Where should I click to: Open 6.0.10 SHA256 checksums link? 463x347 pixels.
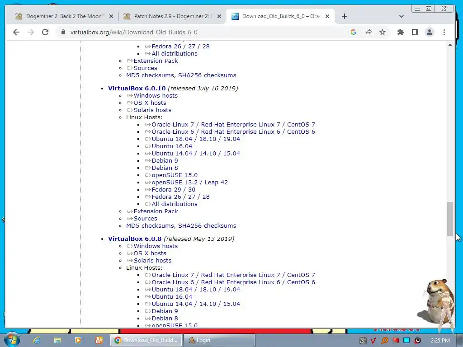pos(207,226)
